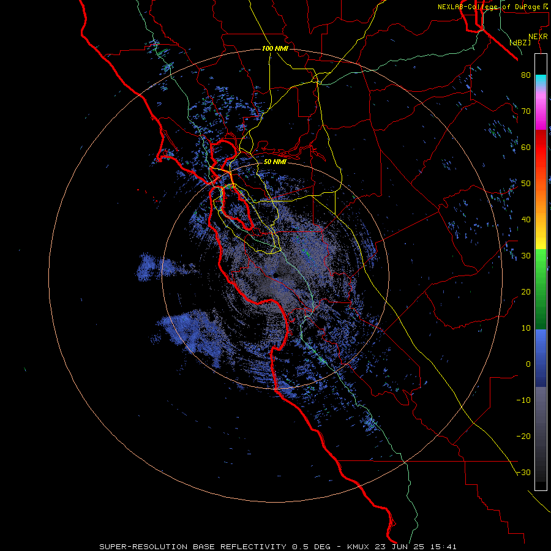The width and height of the screenshot is (551, 551).
Task: Click the "100 NMI" range ring label
Action: tap(275, 48)
